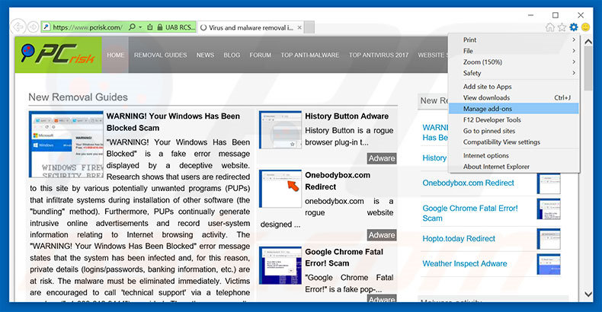This screenshot has width=602, height=312.
Task: Open sidebar Weather Inspect Adware link
Action: pos(465,264)
